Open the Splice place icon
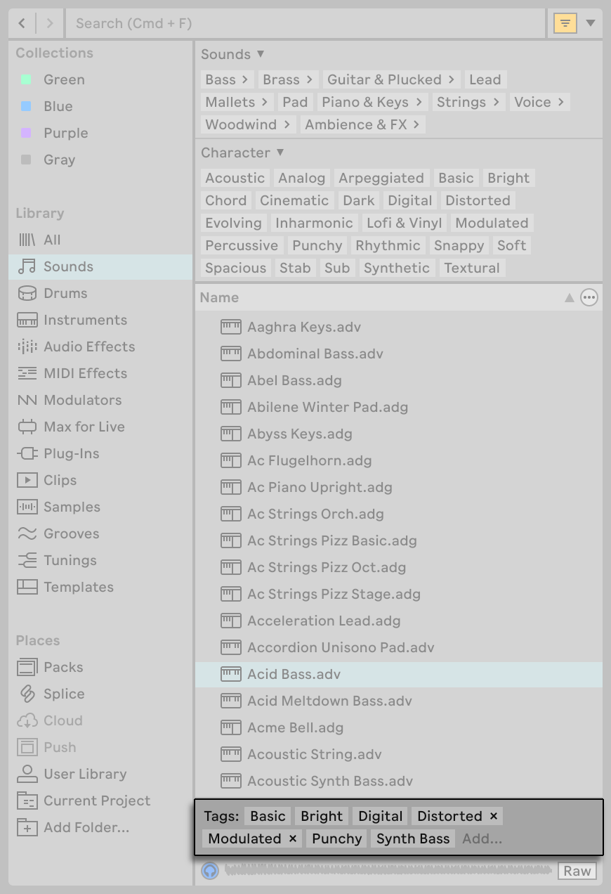 pyautogui.click(x=27, y=694)
